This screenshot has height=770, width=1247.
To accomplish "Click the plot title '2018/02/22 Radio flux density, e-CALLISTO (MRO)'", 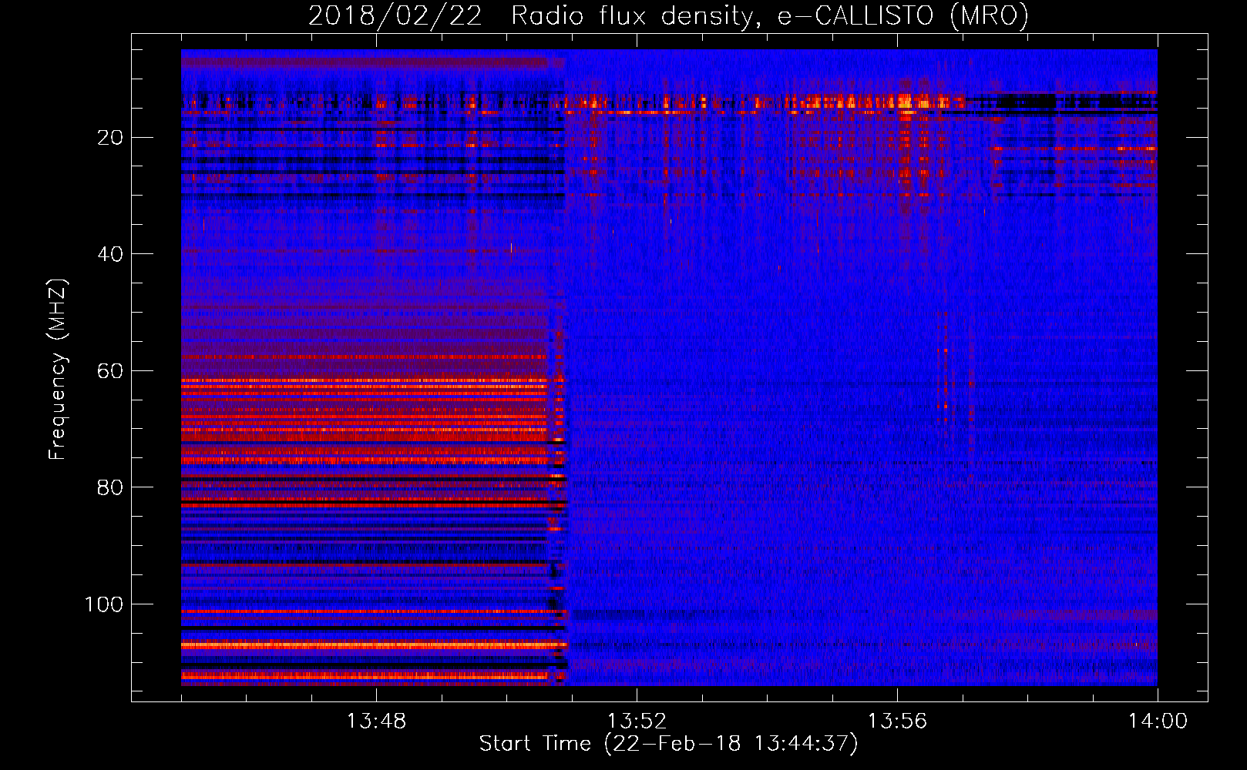I will tap(668, 16).
